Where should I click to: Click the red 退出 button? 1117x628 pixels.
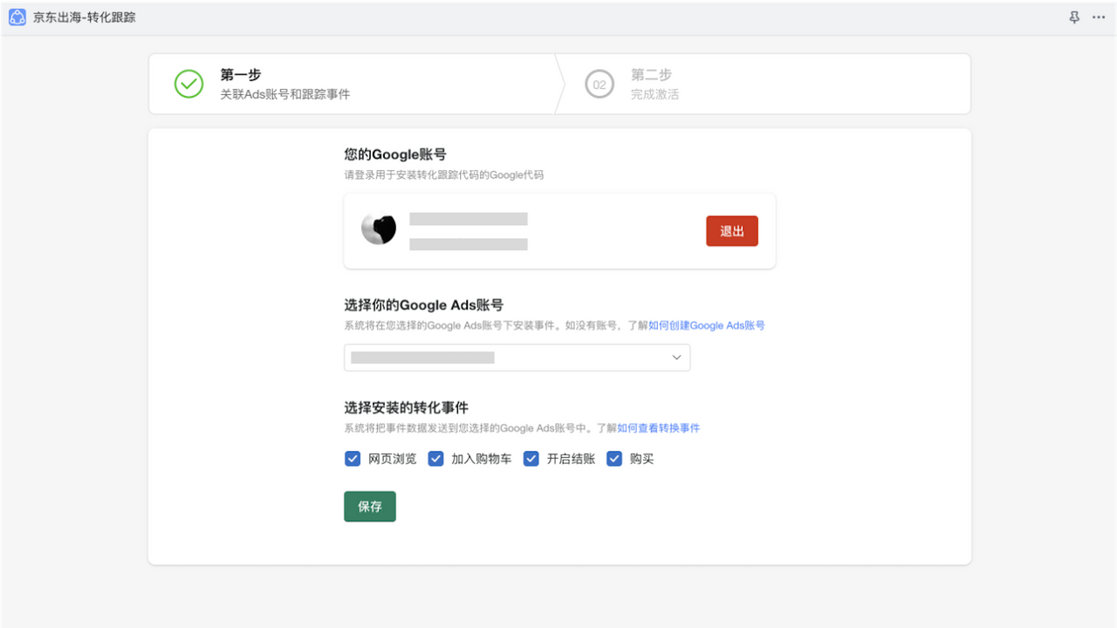click(x=732, y=231)
